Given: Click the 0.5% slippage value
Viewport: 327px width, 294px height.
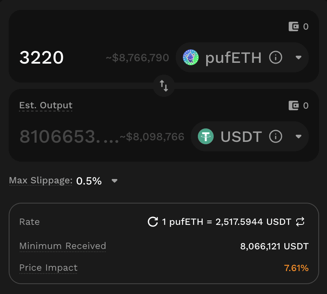Looking at the screenshot, I should tap(89, 181).
